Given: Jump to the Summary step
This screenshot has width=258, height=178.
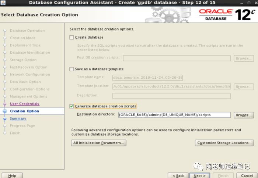Looking at the screenshot, I should [x=18, y=118].
